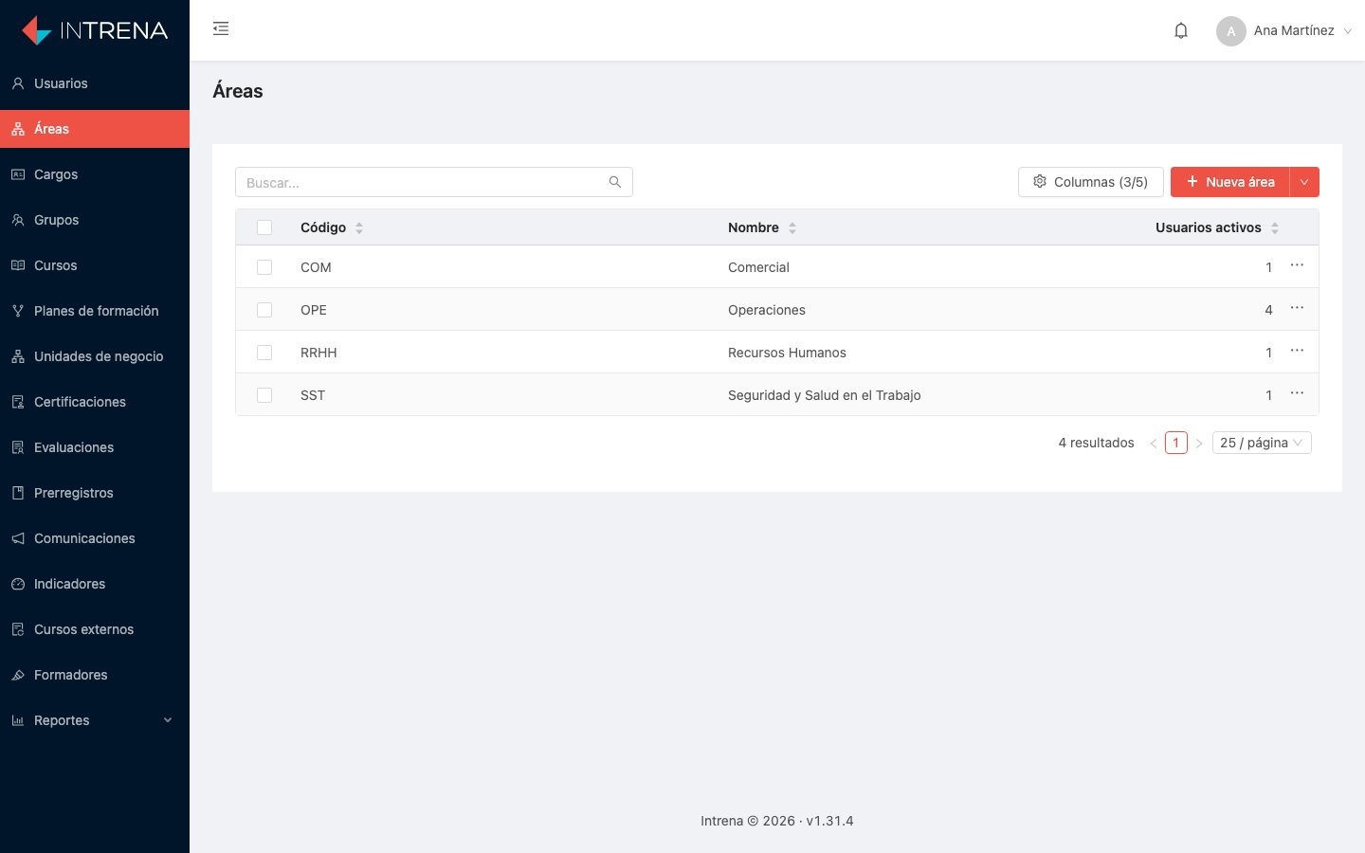Image resolution: width=1365 pixels, height=853 pixels.
Task: Open the row actions menu for COM
Action: coord(1297,265)
